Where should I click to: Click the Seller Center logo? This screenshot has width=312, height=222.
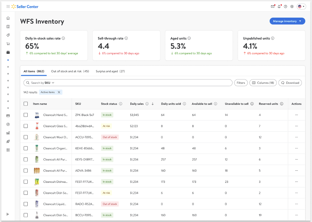(x=25, y=7)
